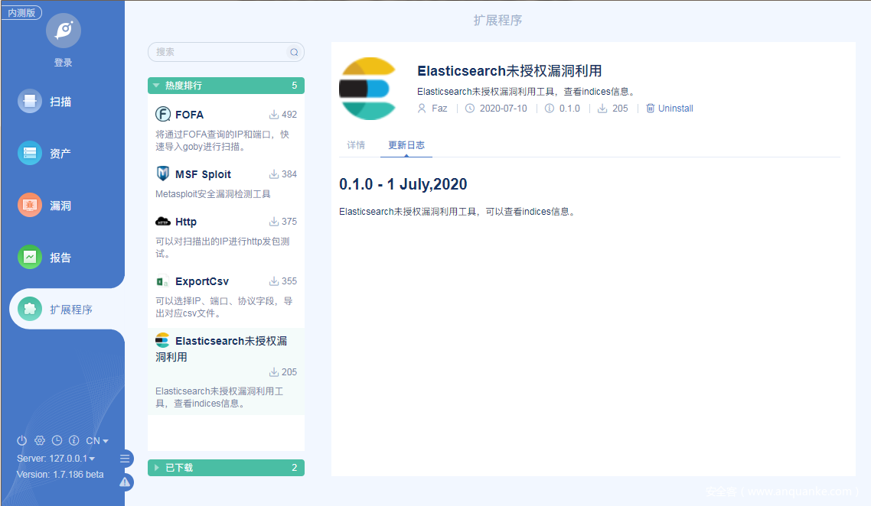Expand the 已下载 section
871x506 pixels.
(226, 468)
